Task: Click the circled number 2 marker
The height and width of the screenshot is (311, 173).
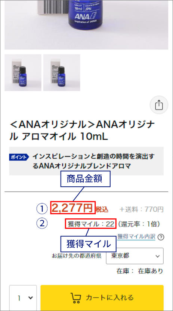Action: pyautogui.click(x=42, y=223)
